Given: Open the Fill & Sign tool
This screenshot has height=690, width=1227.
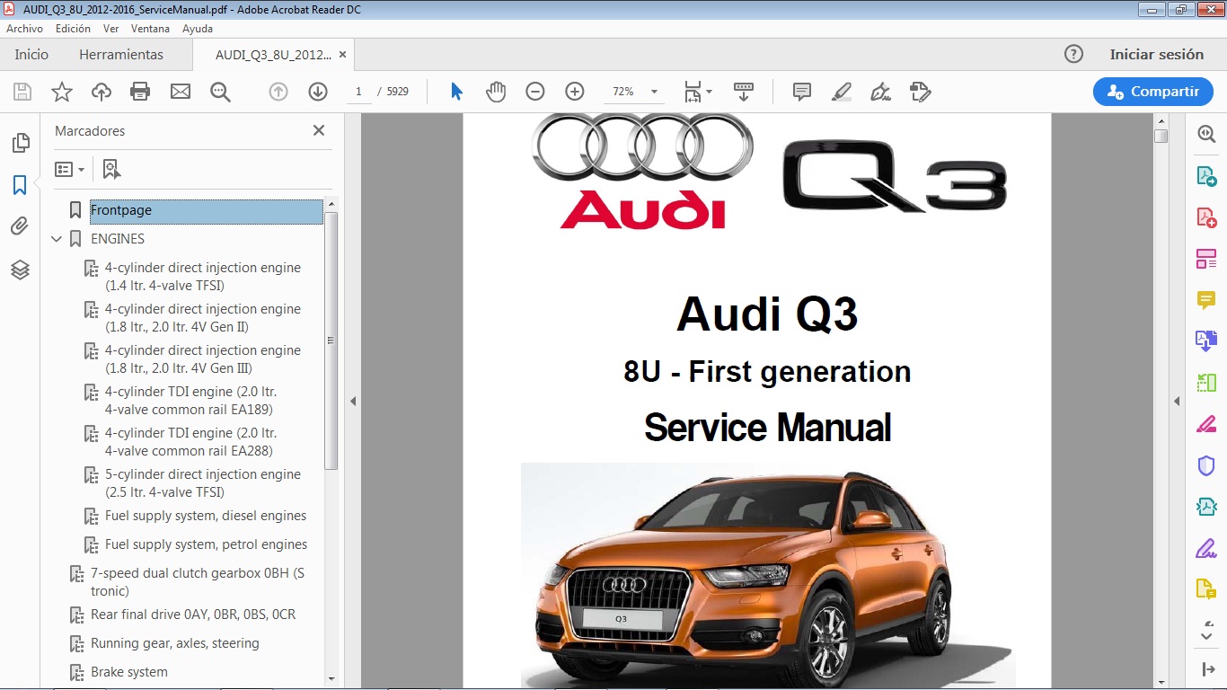Looking at the screenshot, I should pos(1206,548).
